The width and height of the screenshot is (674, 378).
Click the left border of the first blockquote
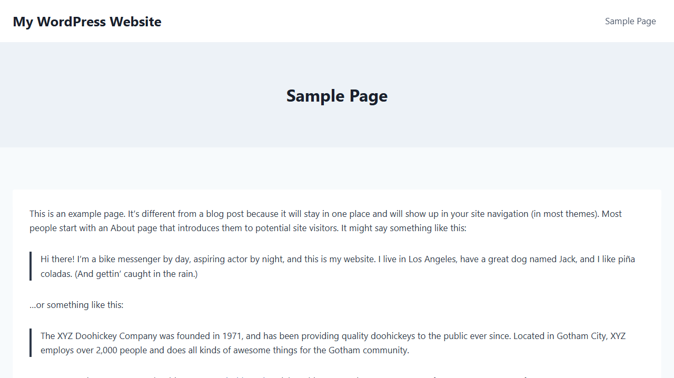coord(31,266)
